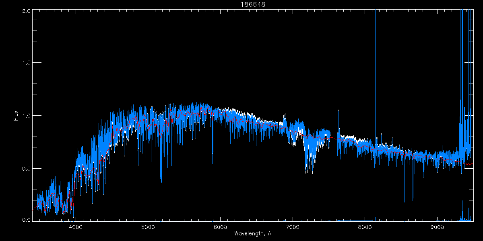Screen dimensions: 483x241
Task: Click the 1.0 flux tick label
Action: pos(26,116)
